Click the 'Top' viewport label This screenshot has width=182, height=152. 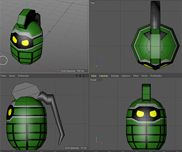tap(92, 3)
